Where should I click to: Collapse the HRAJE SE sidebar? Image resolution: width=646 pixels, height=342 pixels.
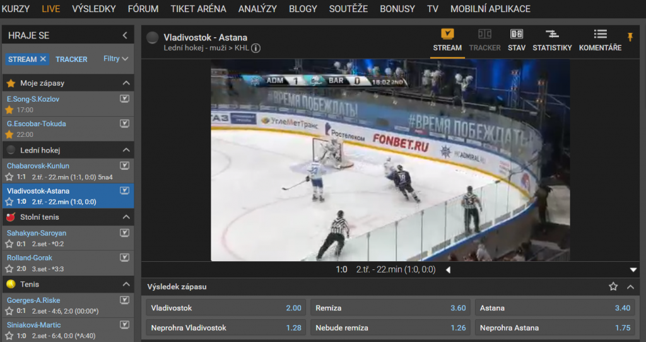[x=125, y=35]
